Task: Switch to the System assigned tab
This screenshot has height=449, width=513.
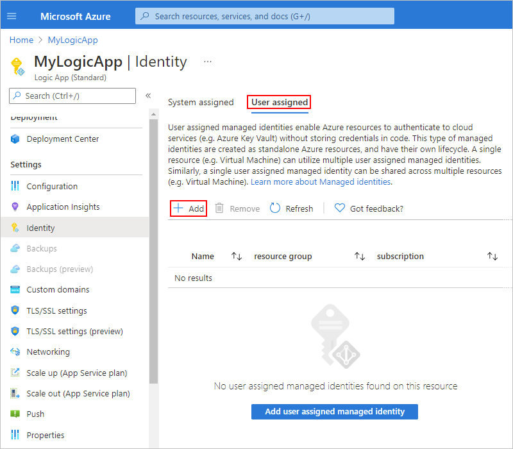Action: tap(201, 103)
